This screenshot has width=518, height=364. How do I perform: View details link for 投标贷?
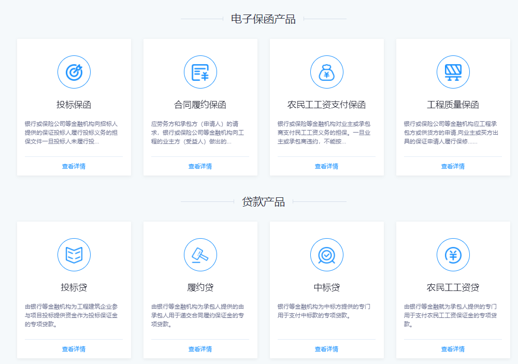pyautogui.click(x=74, y=349)
